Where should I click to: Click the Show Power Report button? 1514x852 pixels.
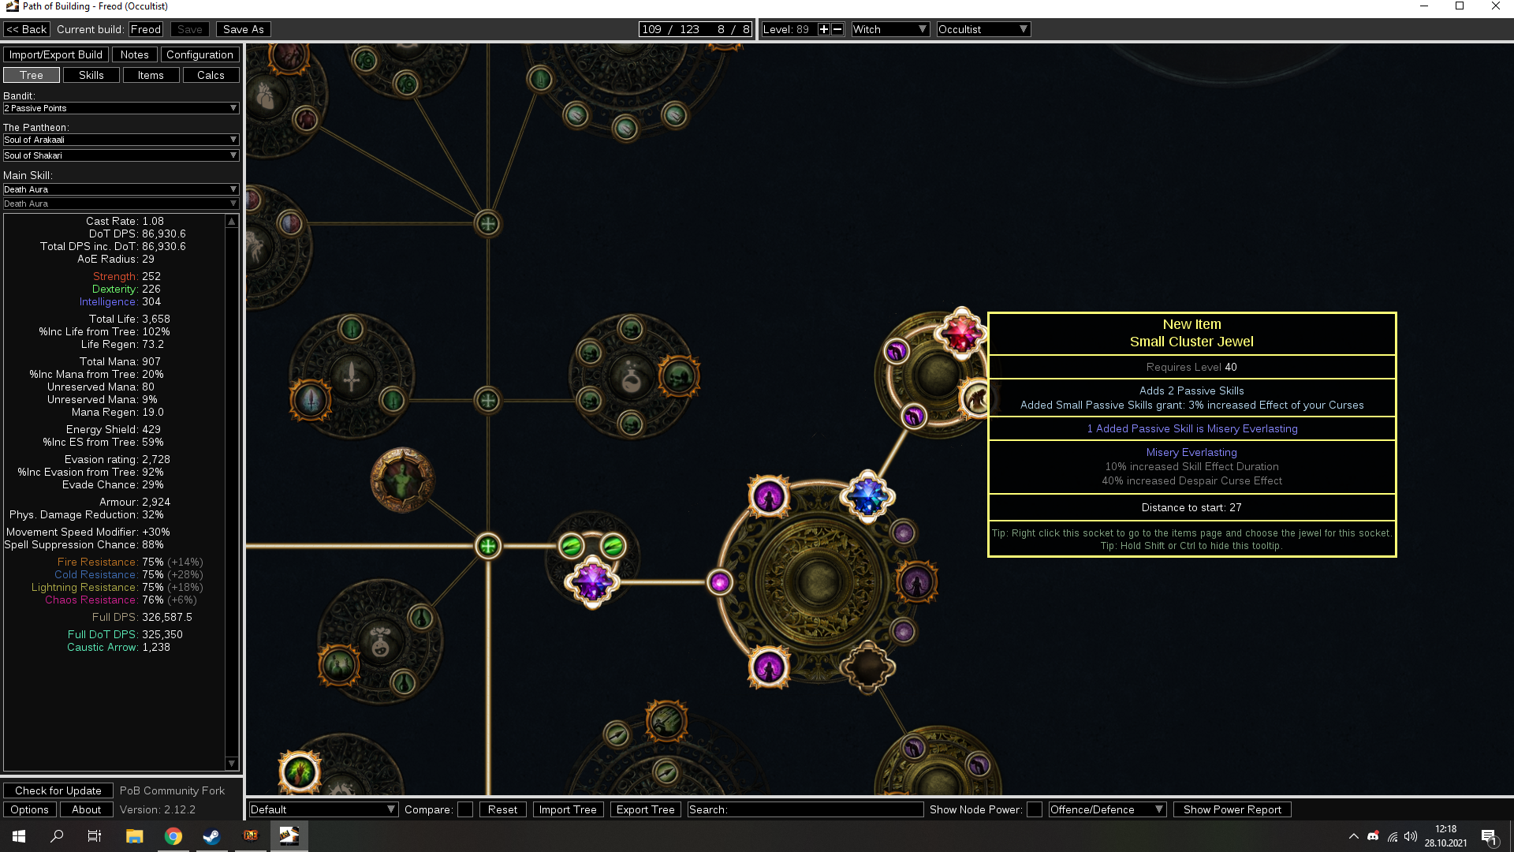[x=1232, y=809]
